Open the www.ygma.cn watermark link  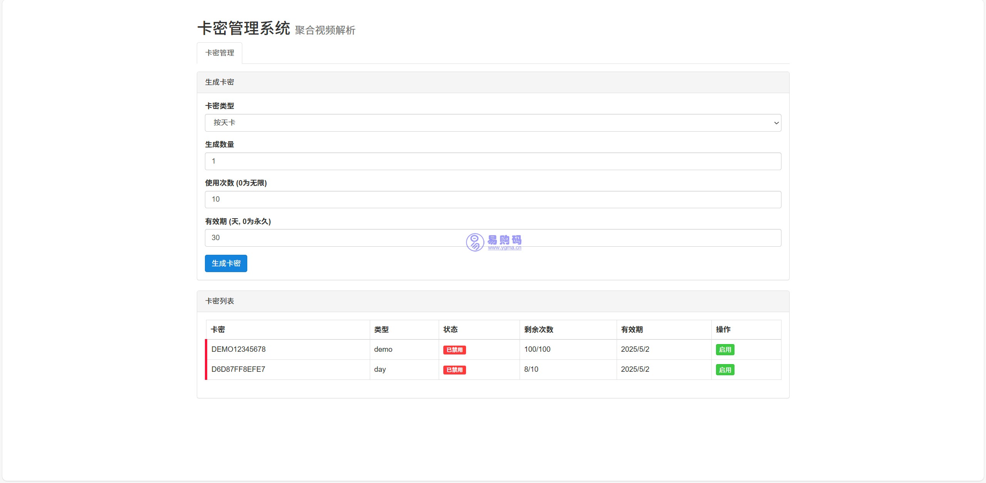pos(504,248)
